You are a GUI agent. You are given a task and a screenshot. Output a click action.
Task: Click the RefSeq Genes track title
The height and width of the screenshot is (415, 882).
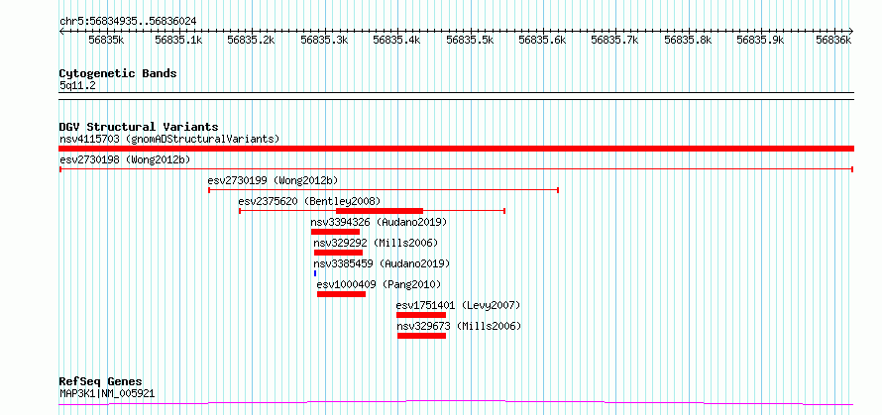coord(101,382)
